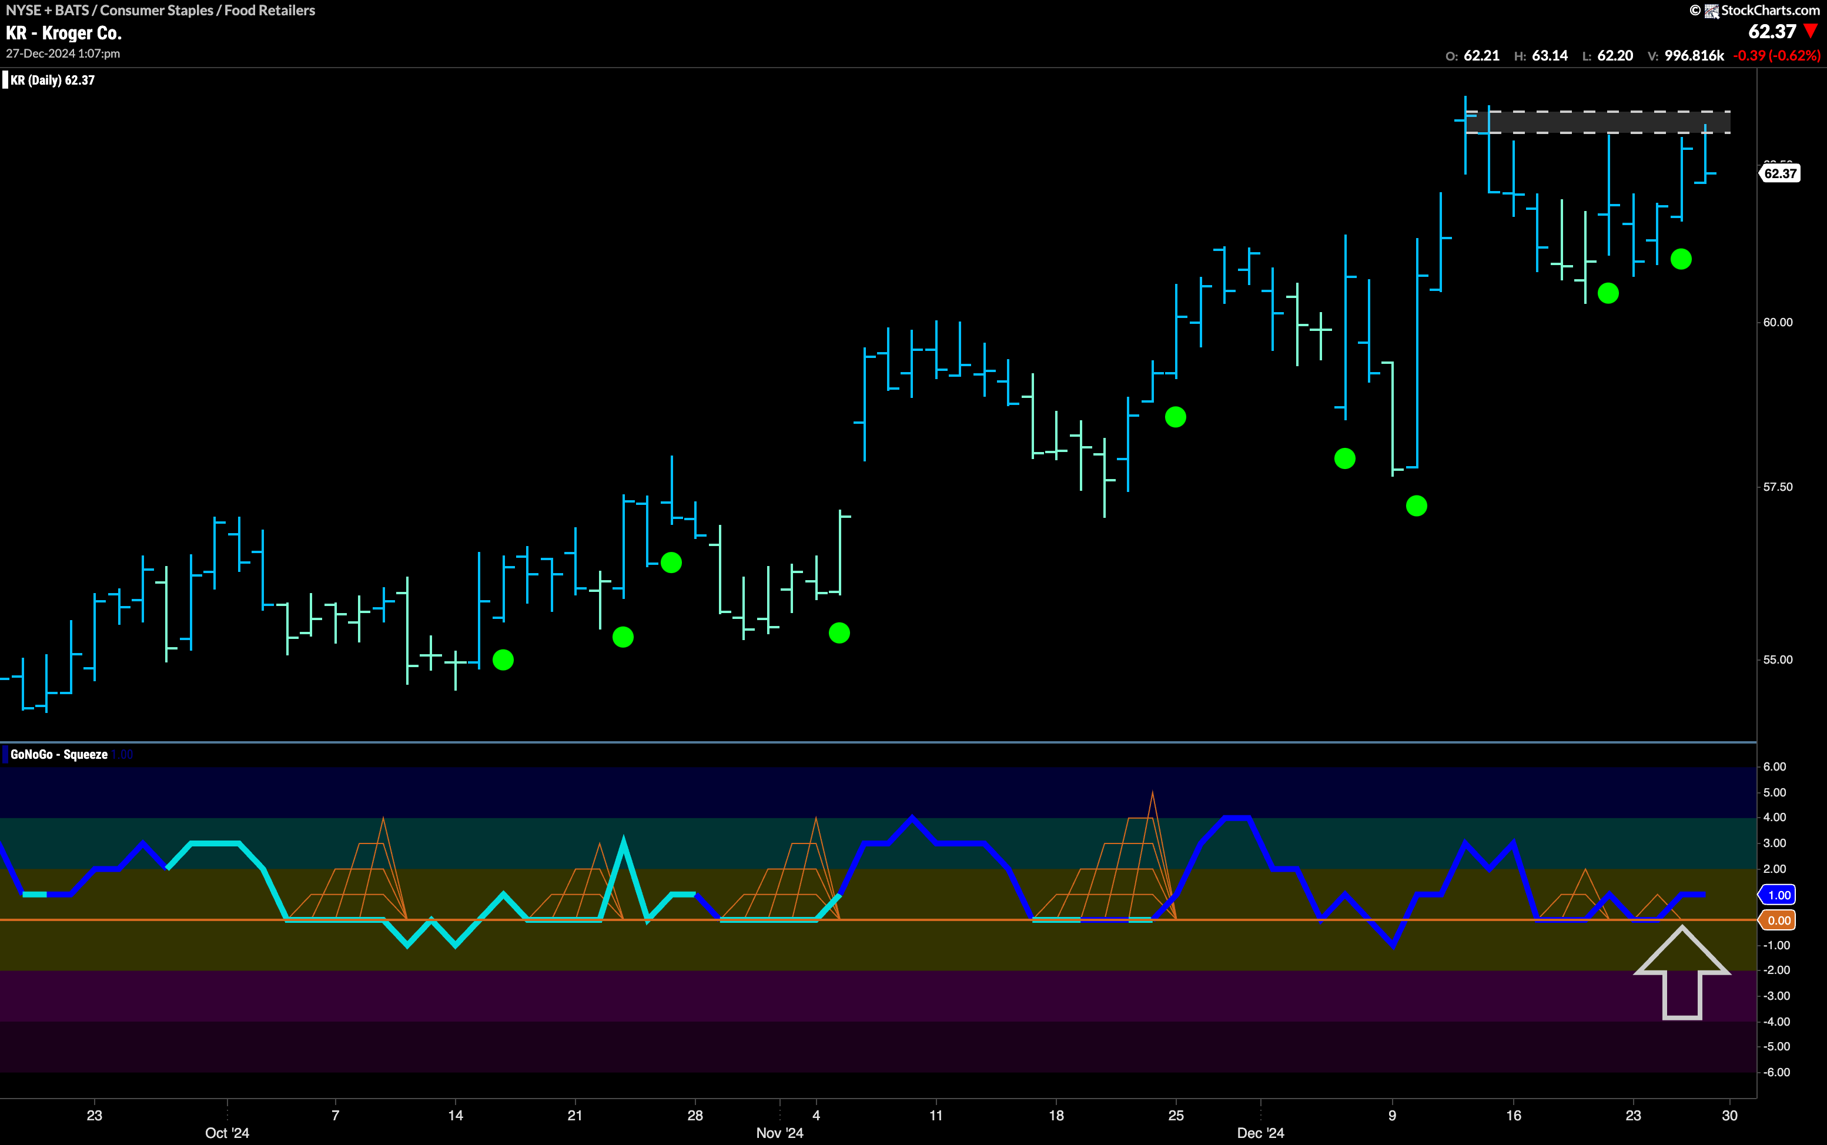
Task: Click the GoNoGo - Squeeze panel label
Action: (59, 754)
